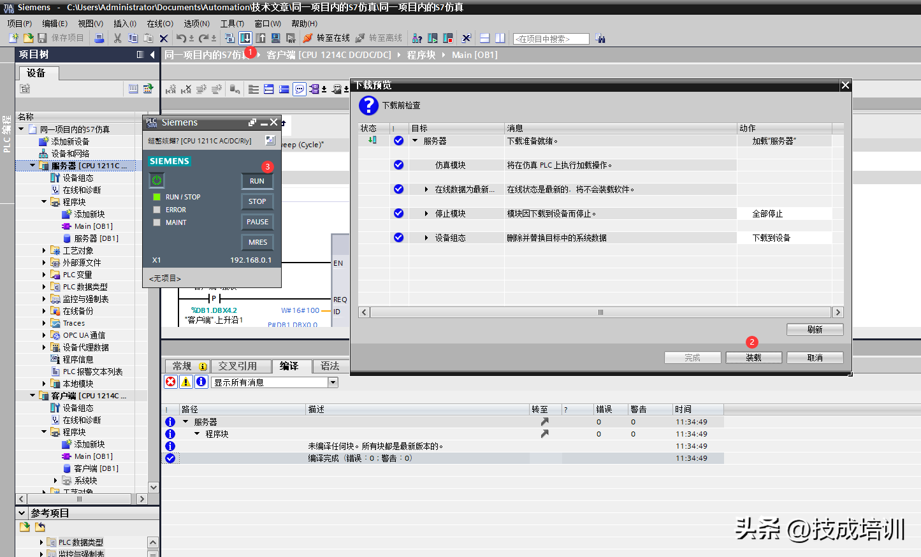Click the upload from device icon
The height and width of the screenshot is (557, 921).
tap(261, 38)
